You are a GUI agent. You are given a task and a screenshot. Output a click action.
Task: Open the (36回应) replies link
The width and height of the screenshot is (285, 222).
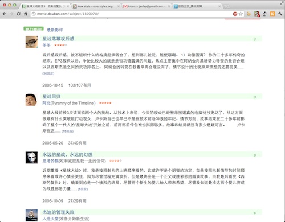(x=48, y=73)
